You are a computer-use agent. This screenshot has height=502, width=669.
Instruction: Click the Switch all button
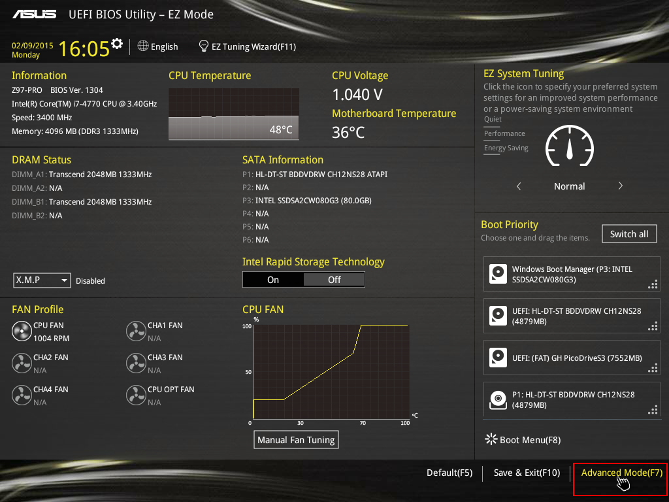point(629,234)
